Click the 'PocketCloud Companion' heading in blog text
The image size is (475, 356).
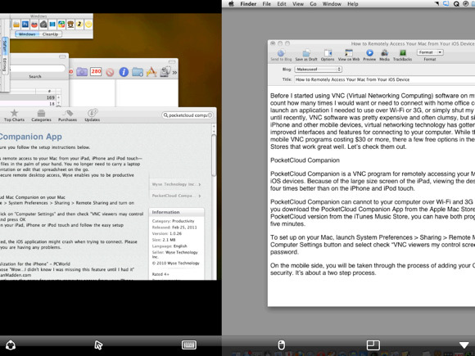305,160
